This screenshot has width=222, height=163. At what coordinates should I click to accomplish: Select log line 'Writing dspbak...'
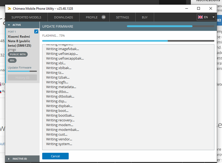[x=59, y=106]
